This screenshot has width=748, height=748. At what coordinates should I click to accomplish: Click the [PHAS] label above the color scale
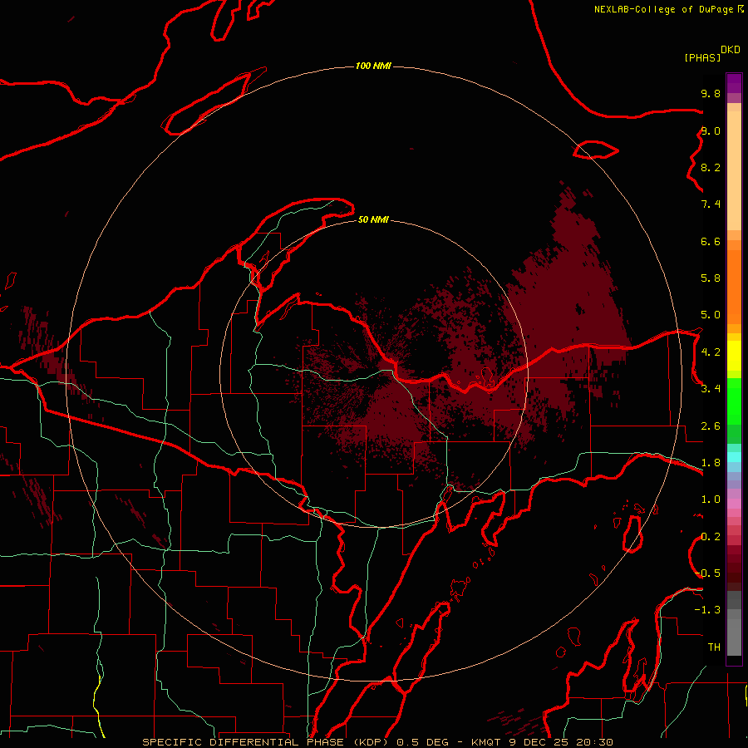(702, 57)
